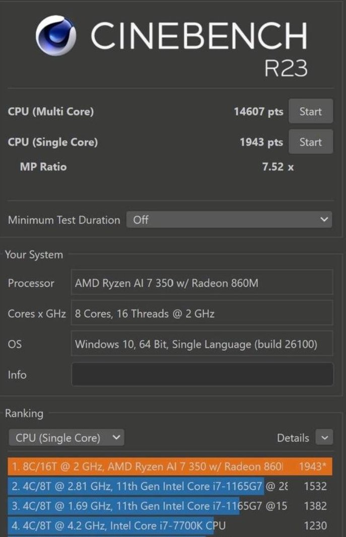The width and height of the screenshot is (346, 537).
Task: Start the CPU Multi Core test
Action: coord(311,111)
